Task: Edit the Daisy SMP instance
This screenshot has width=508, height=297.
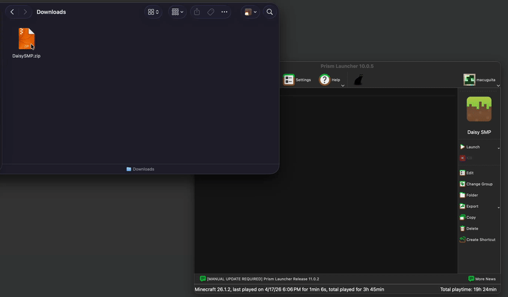Action: [x=467, y=173]
